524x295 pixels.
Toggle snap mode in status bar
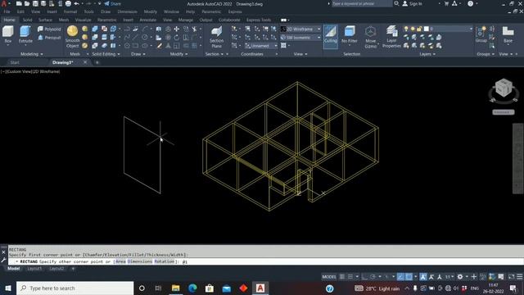click(350, 277)
